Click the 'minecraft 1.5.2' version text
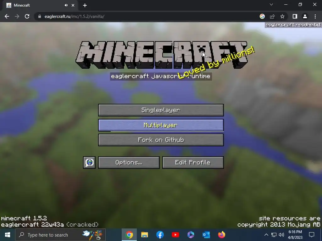The image size is (322, 241). pyautogui.click(x=24, y=218)
